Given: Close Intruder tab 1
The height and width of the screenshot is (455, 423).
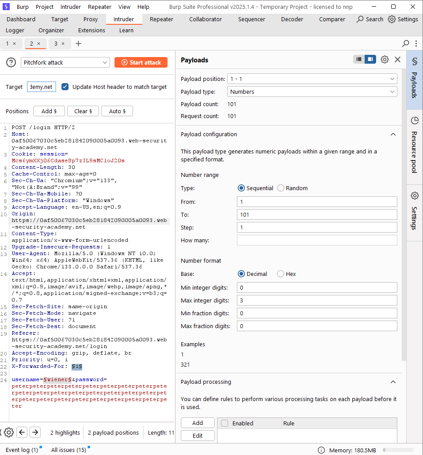Looking at the screenshot, I should click(14, 43).
